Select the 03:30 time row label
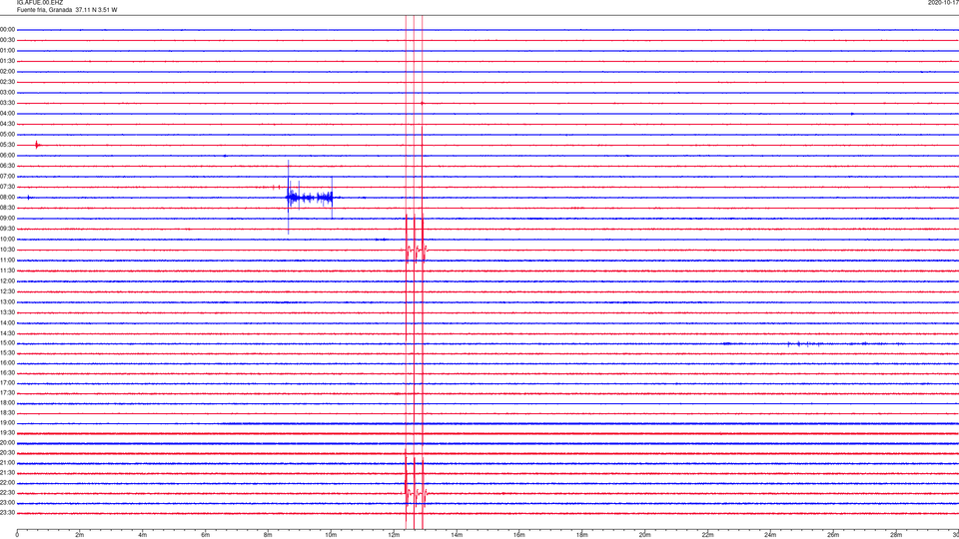Viewport: 959px width, 539px height. 7,103
